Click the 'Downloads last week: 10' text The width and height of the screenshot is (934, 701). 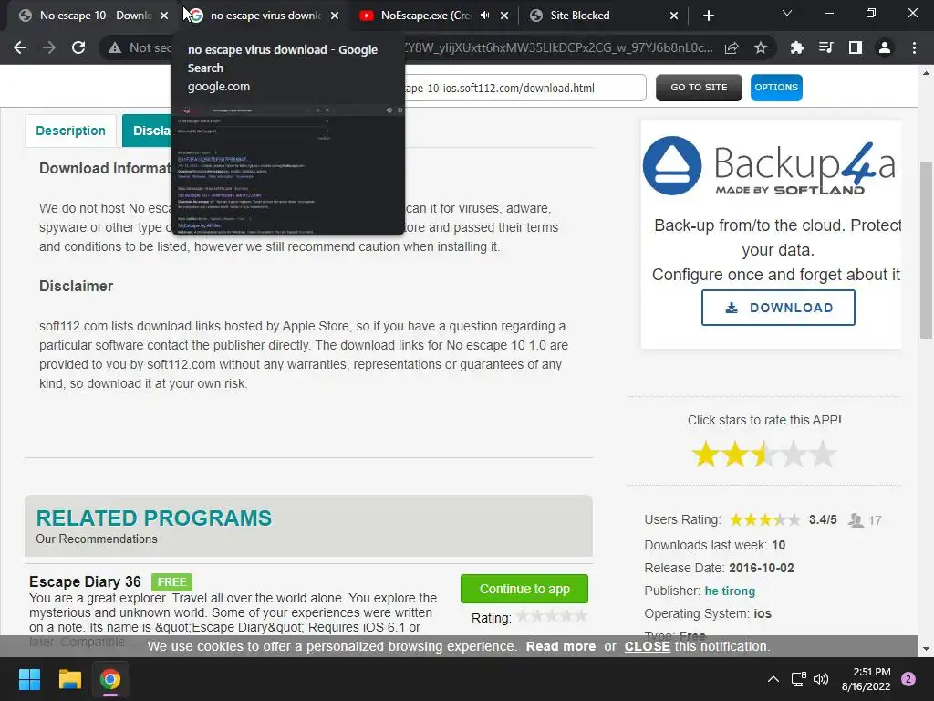coord(715,546)
